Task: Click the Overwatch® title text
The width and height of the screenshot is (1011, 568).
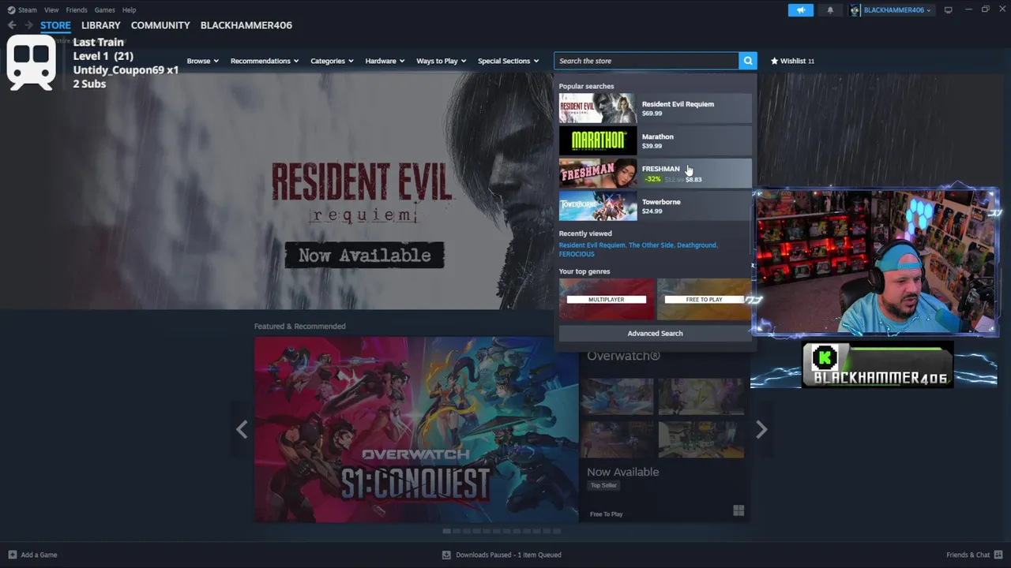Action: [x=623, y=356]
